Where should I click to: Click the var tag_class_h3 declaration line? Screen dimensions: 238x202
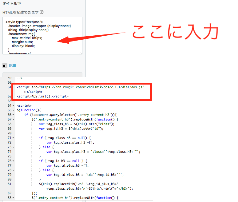(77, 124)
